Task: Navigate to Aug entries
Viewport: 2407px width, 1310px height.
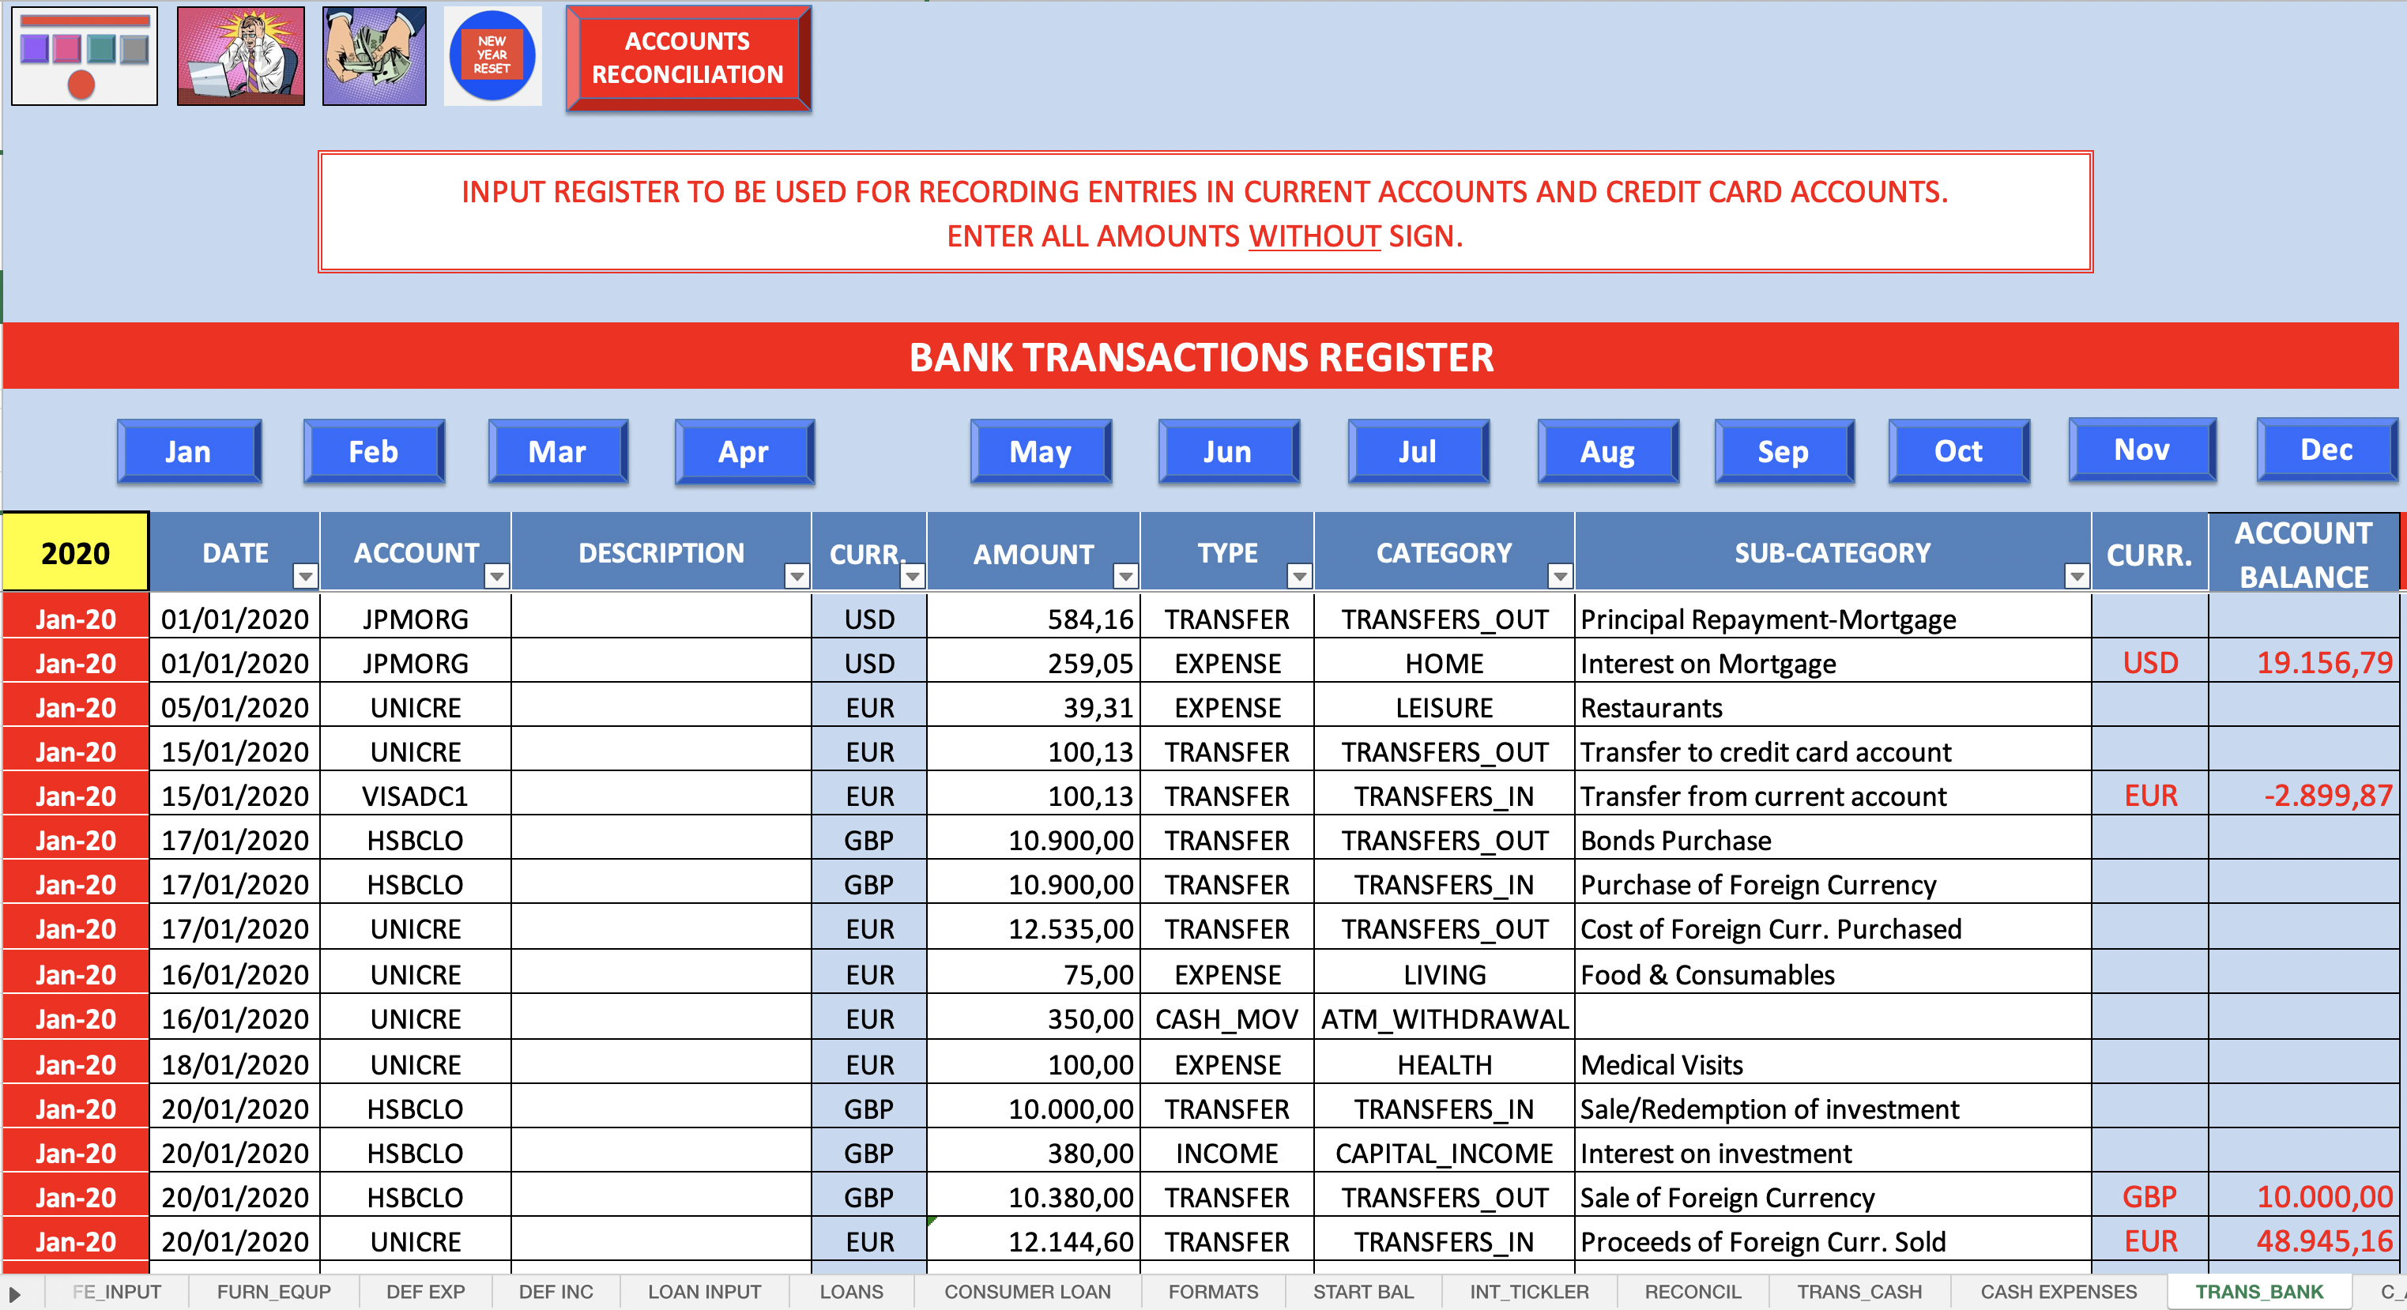Action: (x=1608, y=451)
